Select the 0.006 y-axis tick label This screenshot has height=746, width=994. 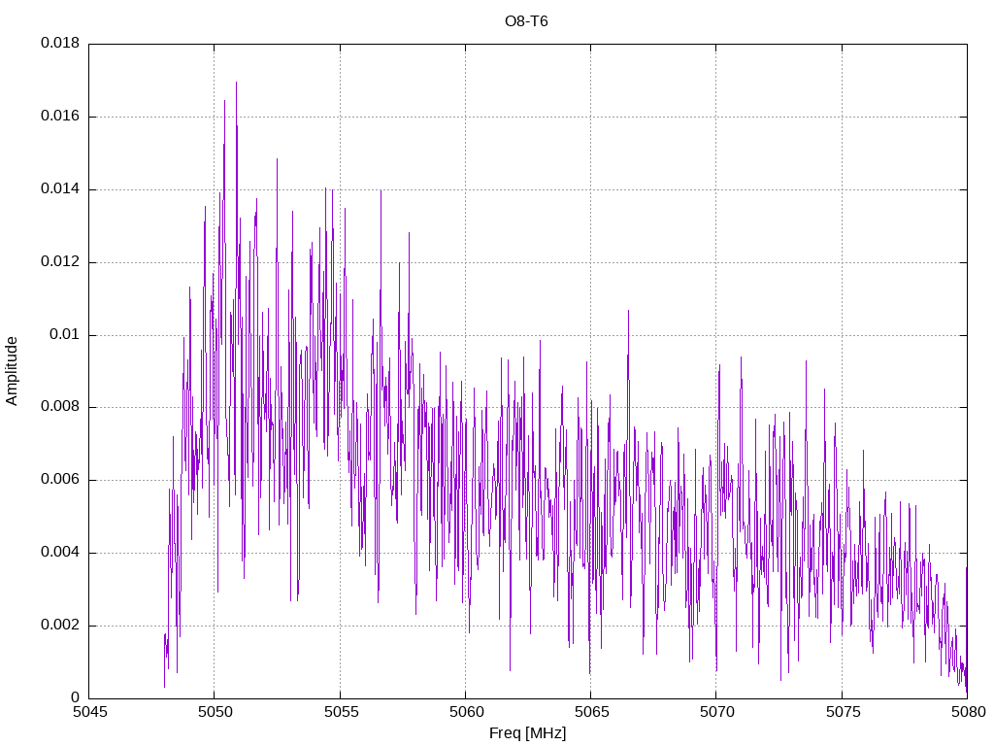(x=59, y=480)
